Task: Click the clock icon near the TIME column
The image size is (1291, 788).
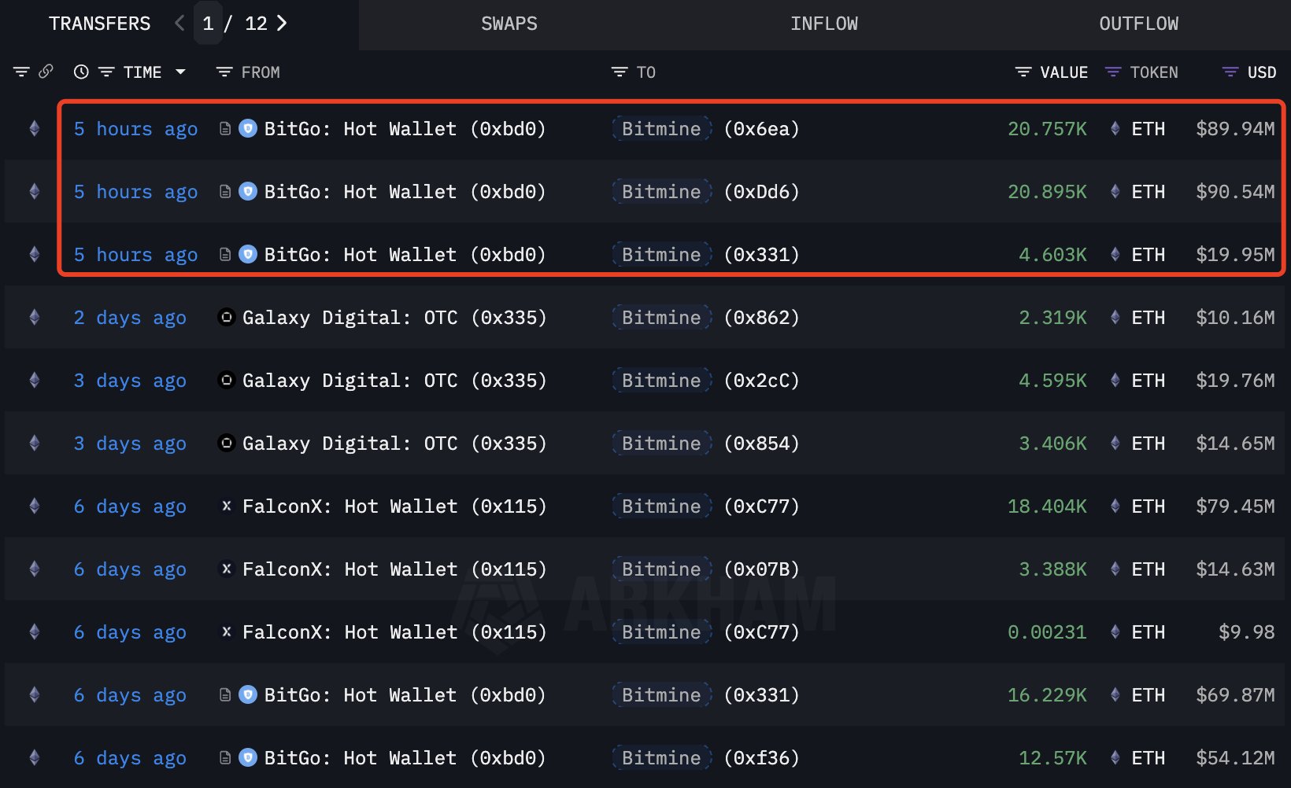Action: coord(81,72)
